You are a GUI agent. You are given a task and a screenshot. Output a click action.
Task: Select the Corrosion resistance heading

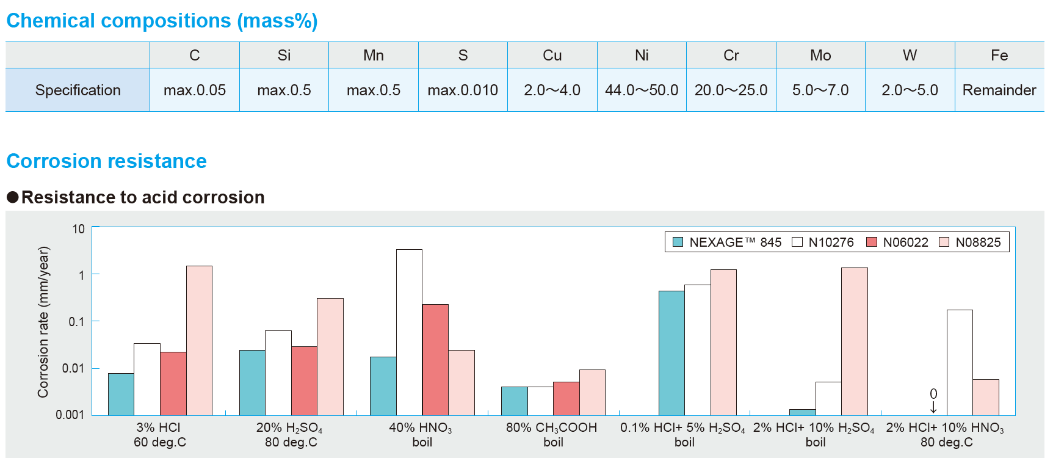click(x=106, y=161)
